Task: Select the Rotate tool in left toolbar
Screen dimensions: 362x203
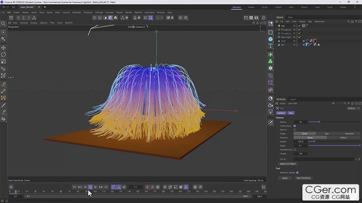Action: pyautogui.click(x=4, y=55)
